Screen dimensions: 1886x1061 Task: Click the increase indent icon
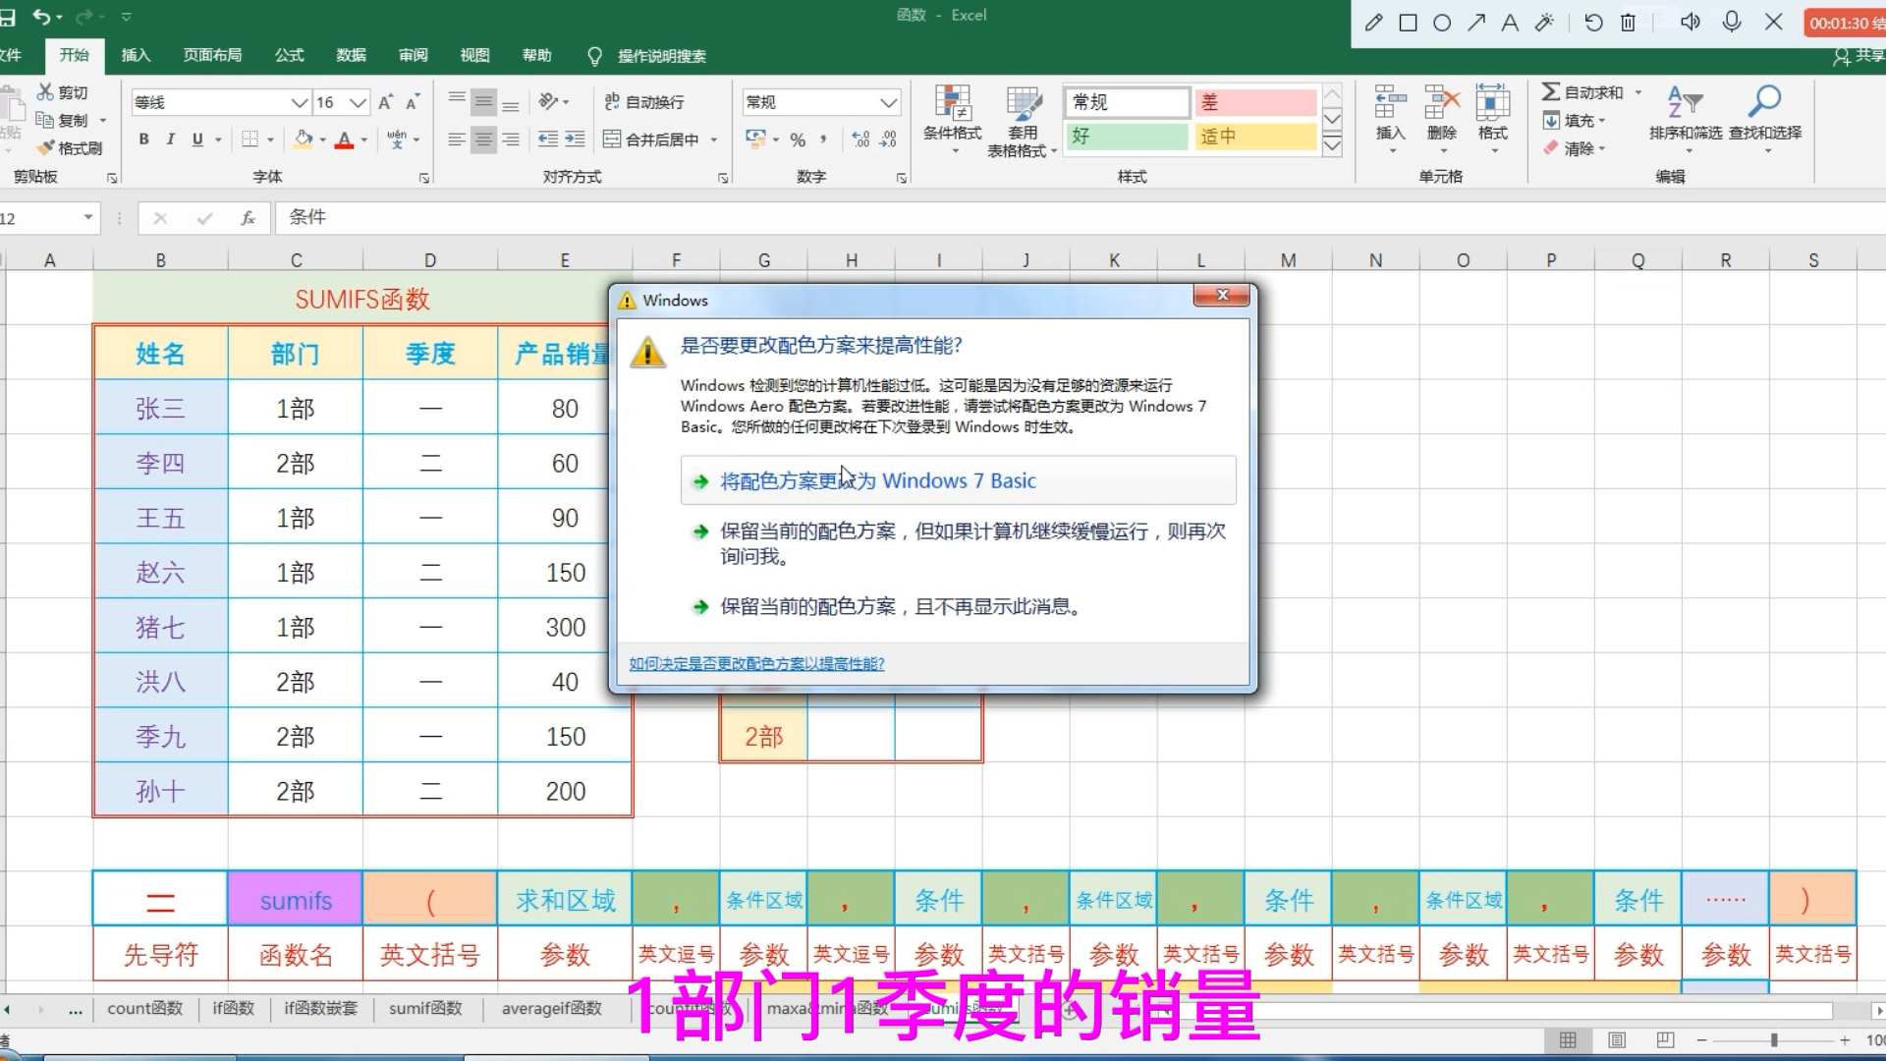pos(575,140)
